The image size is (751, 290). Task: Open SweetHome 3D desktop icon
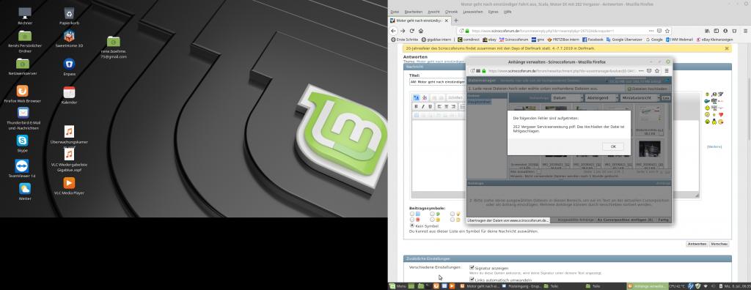tap(69, 37)
